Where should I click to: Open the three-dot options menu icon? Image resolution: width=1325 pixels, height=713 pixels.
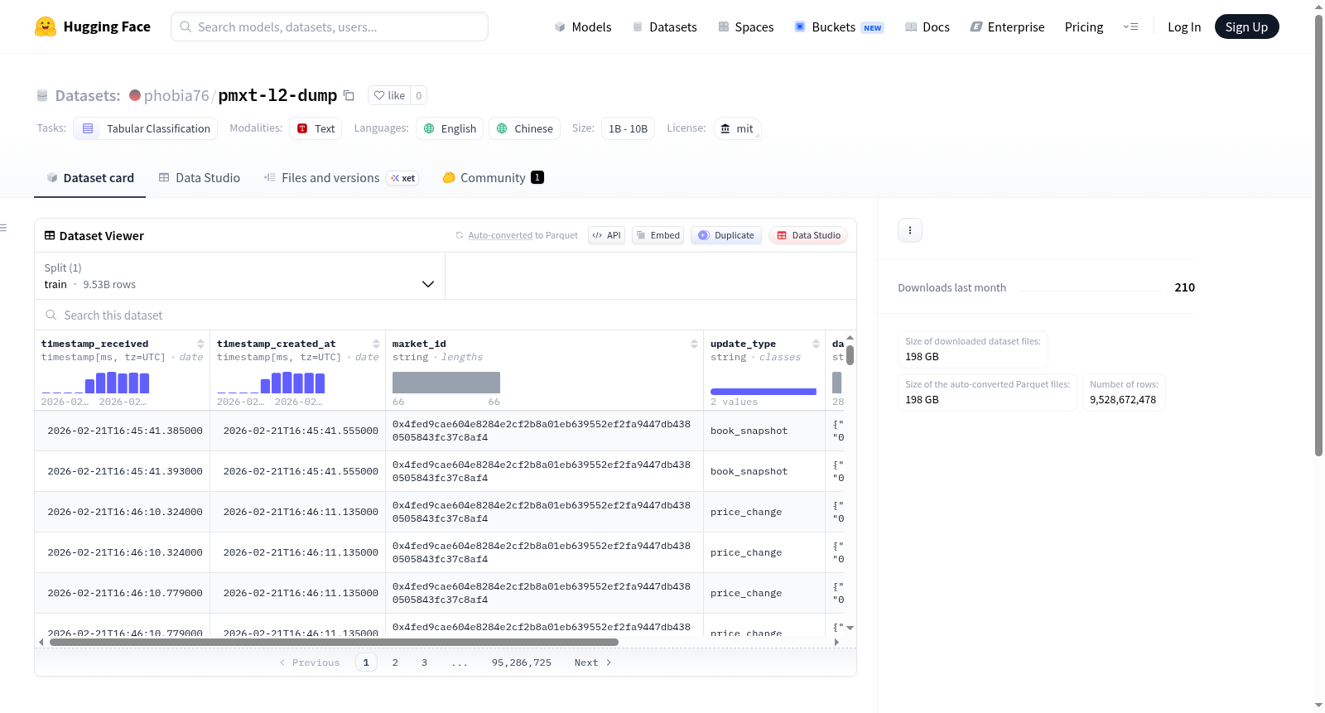pyautogui.click(x=910, y=230)
